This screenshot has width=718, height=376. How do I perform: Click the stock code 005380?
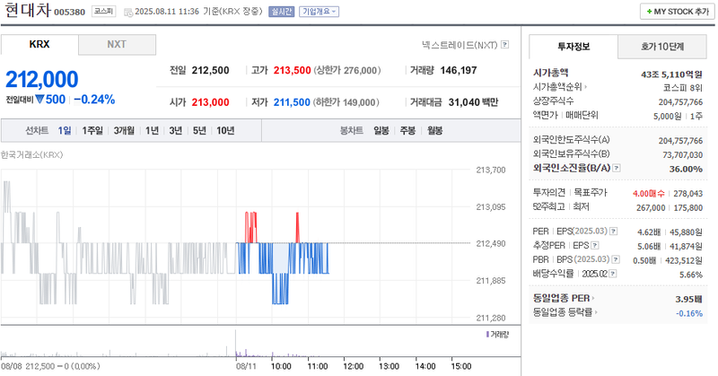click(x=70, y=13)
